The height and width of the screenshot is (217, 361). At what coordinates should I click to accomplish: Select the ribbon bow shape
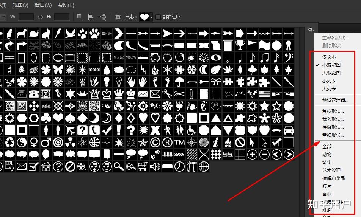coord(216,82)
